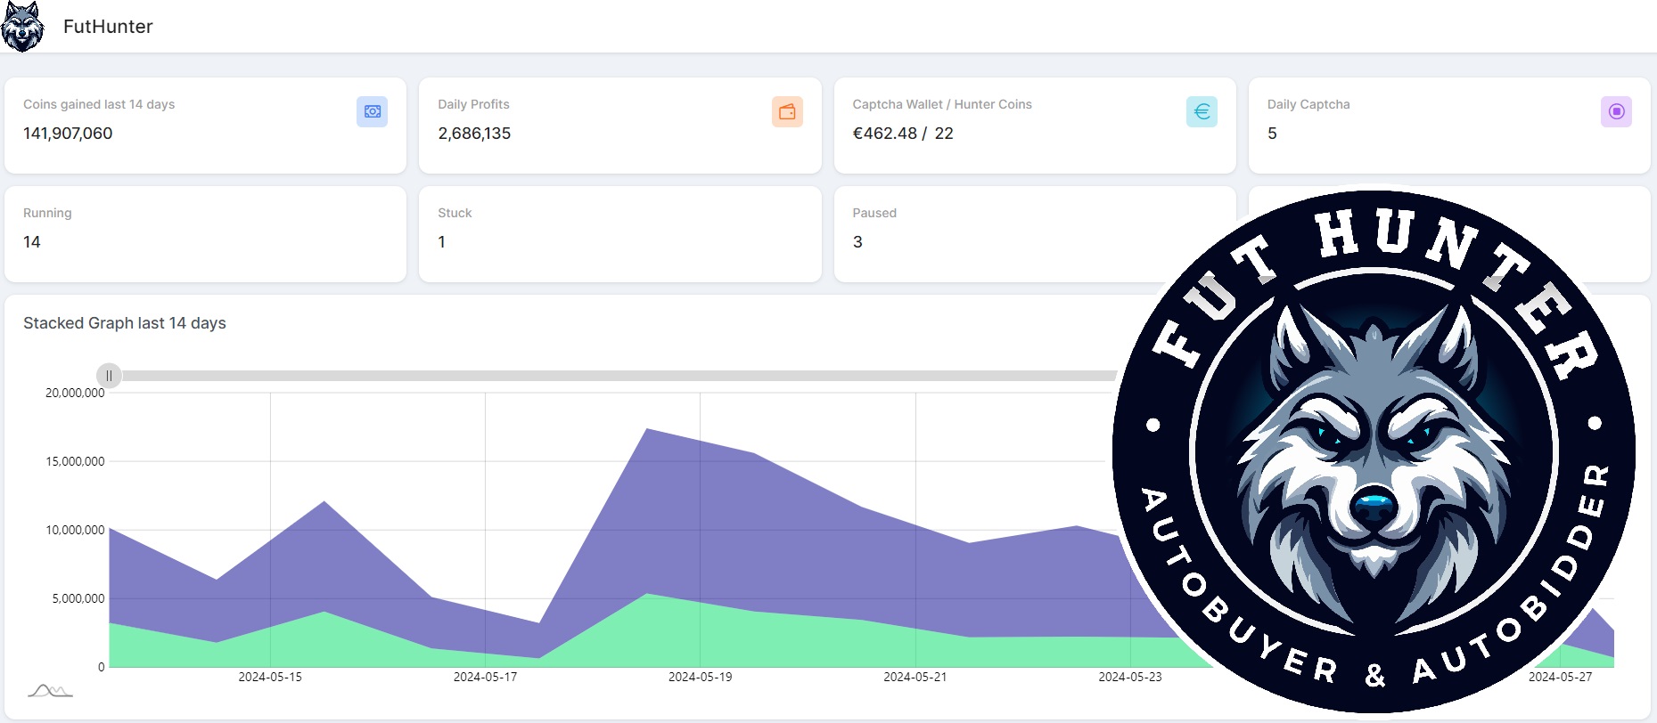The width and height of the screenshot is (1657, 723).
Task: Click the 10,000,000 y-axis label
Action: 75,530
